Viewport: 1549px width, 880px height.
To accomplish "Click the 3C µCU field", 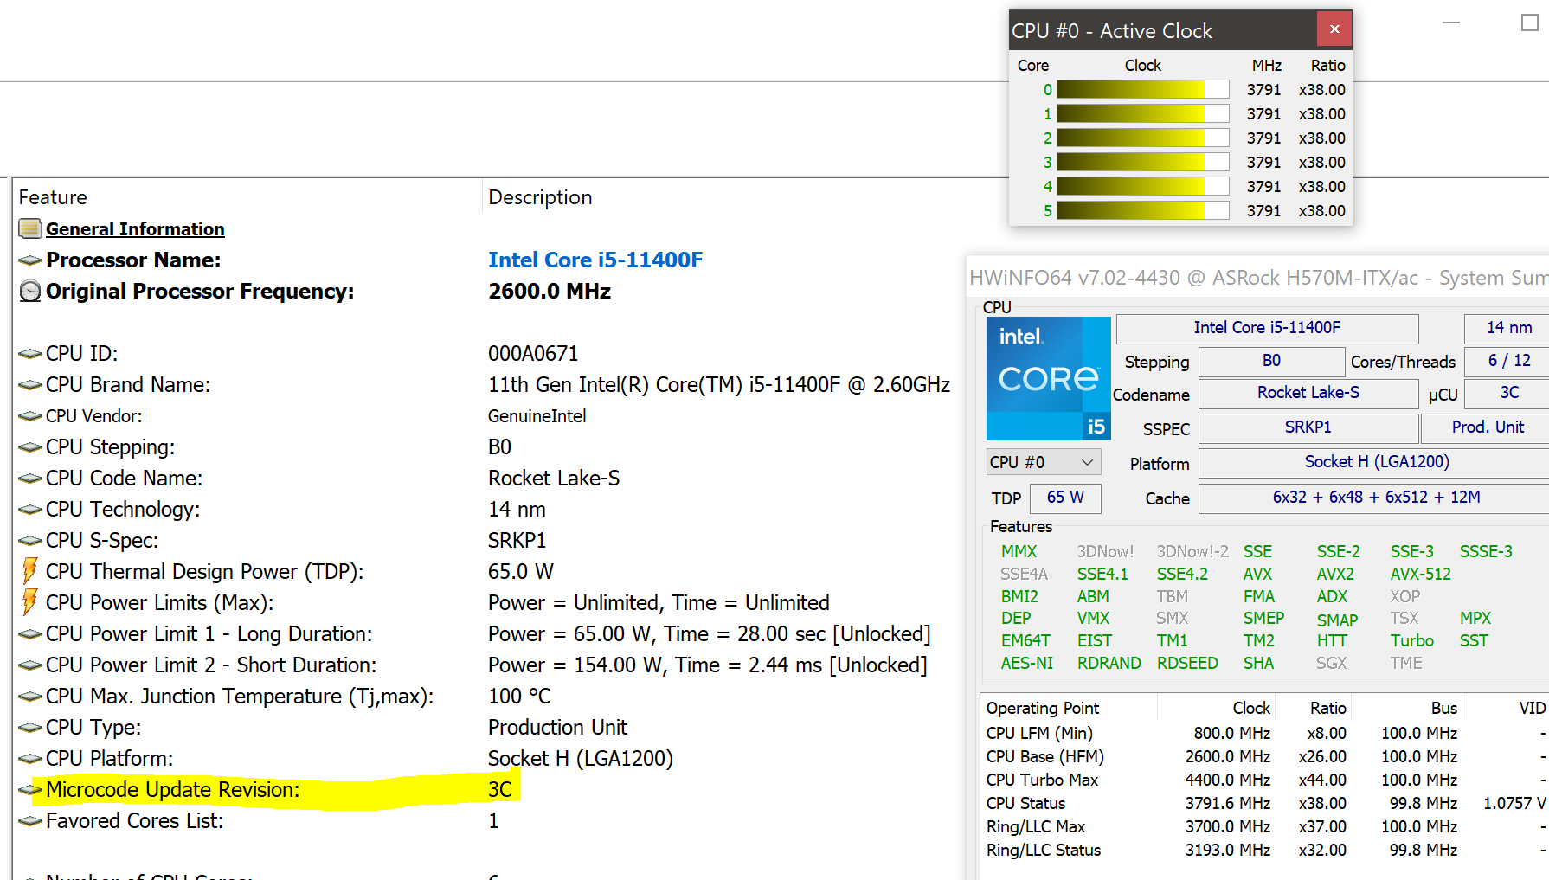I will pyautogui.click(x=1508, y=393).
